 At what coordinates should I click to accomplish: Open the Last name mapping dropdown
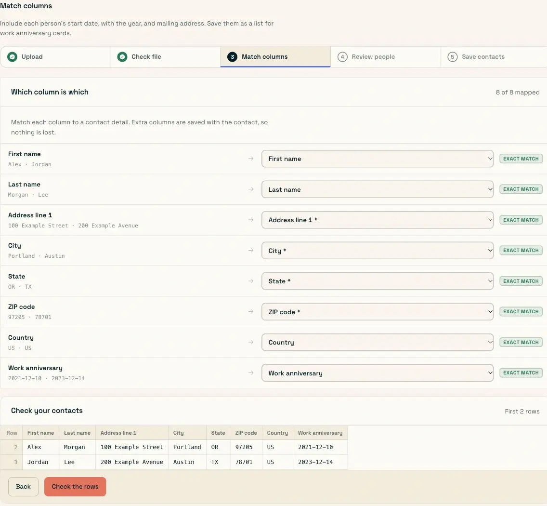[378, 189]
